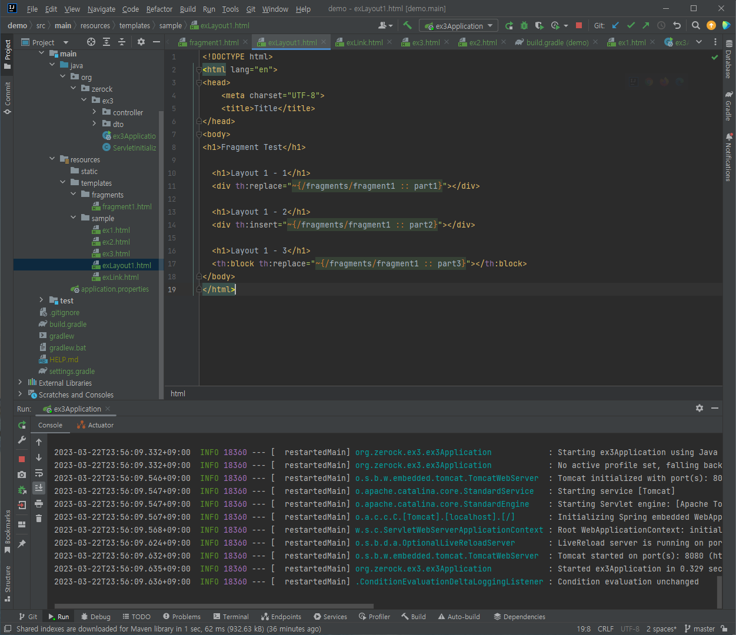
Task: Toggle Database tool window on right
Action: click(x=728, y=59)
